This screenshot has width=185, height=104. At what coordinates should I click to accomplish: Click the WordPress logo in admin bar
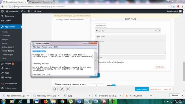click(2, 11)
